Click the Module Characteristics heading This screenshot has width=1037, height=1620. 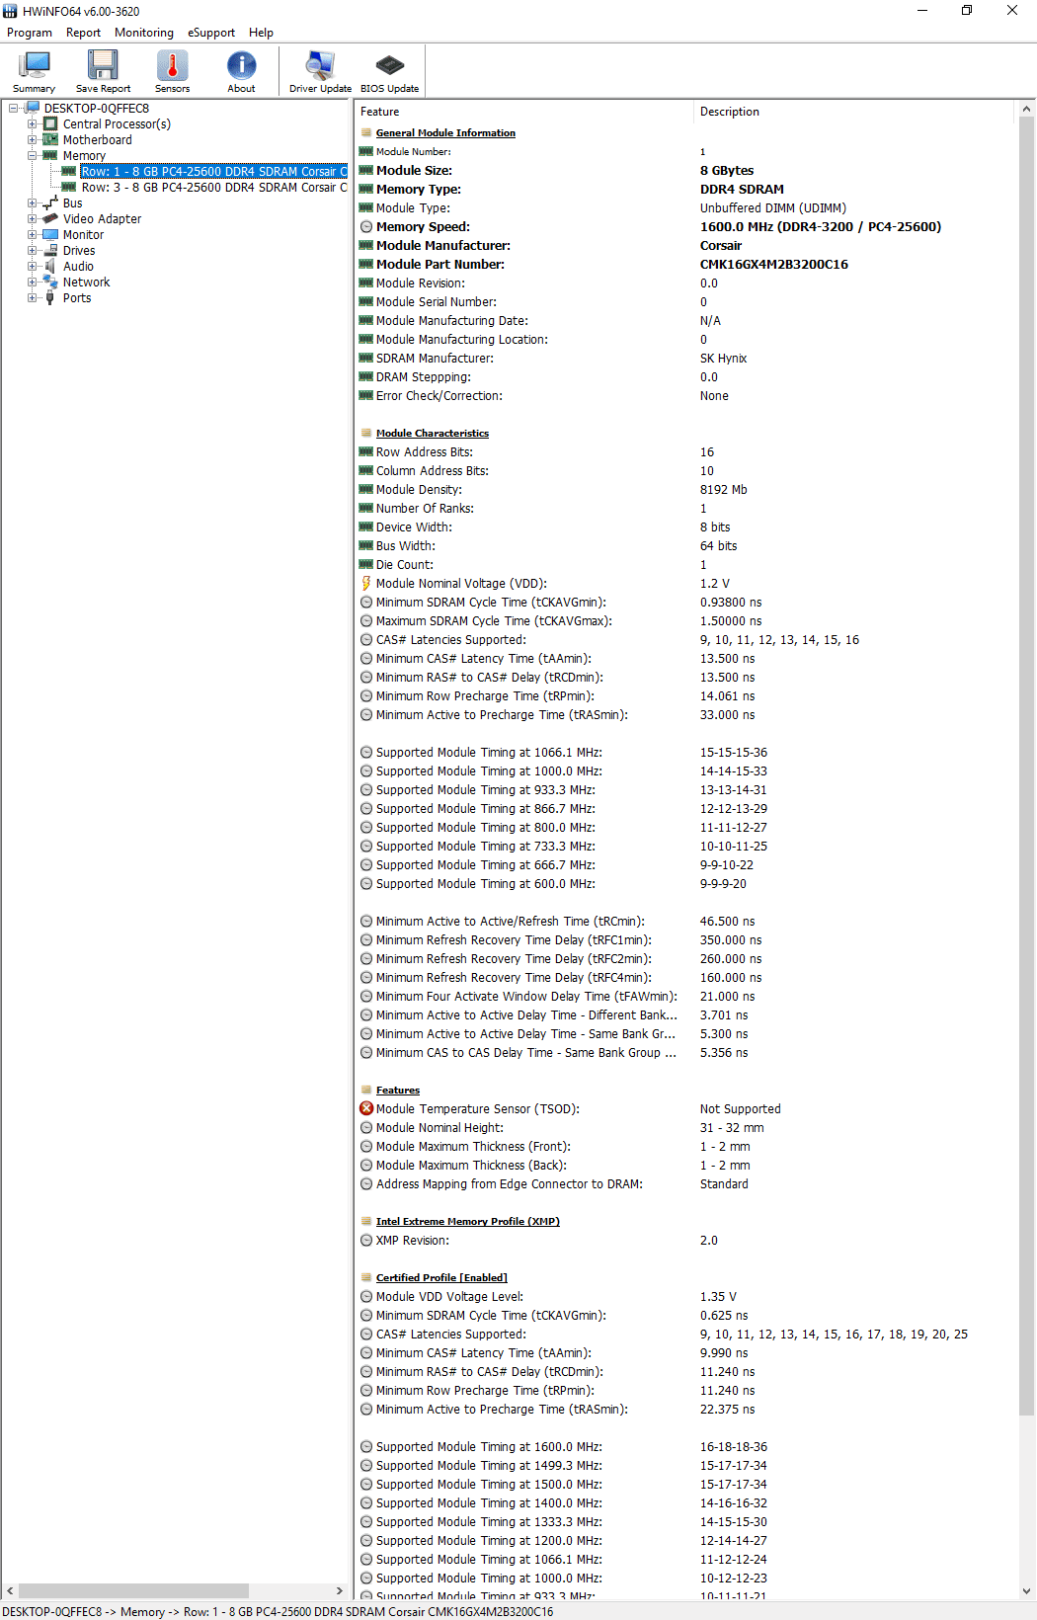433,434
